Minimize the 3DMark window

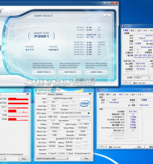pyautogui.click(x=105, y=3)
